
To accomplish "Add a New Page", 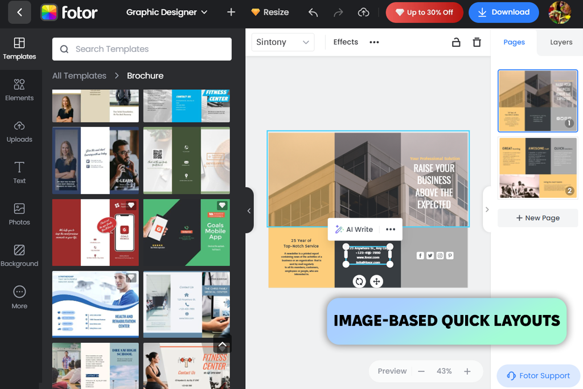I will 537,218.
